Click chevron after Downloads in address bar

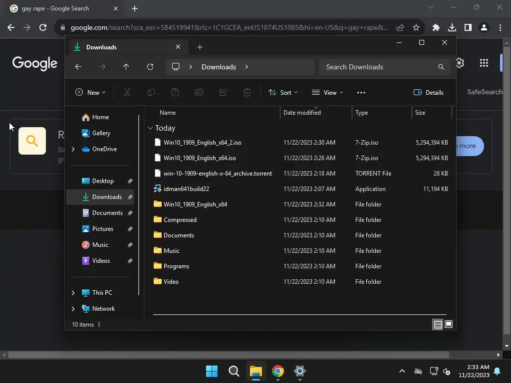point(247,67)
